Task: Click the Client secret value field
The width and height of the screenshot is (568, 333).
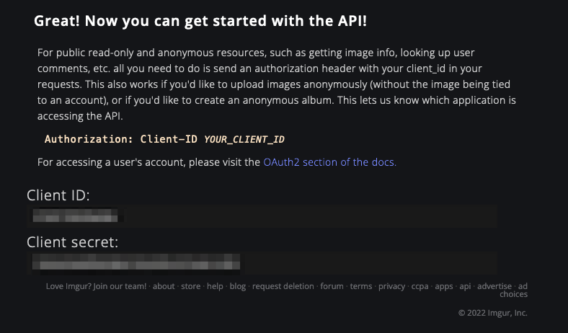Action: point(262,262)
